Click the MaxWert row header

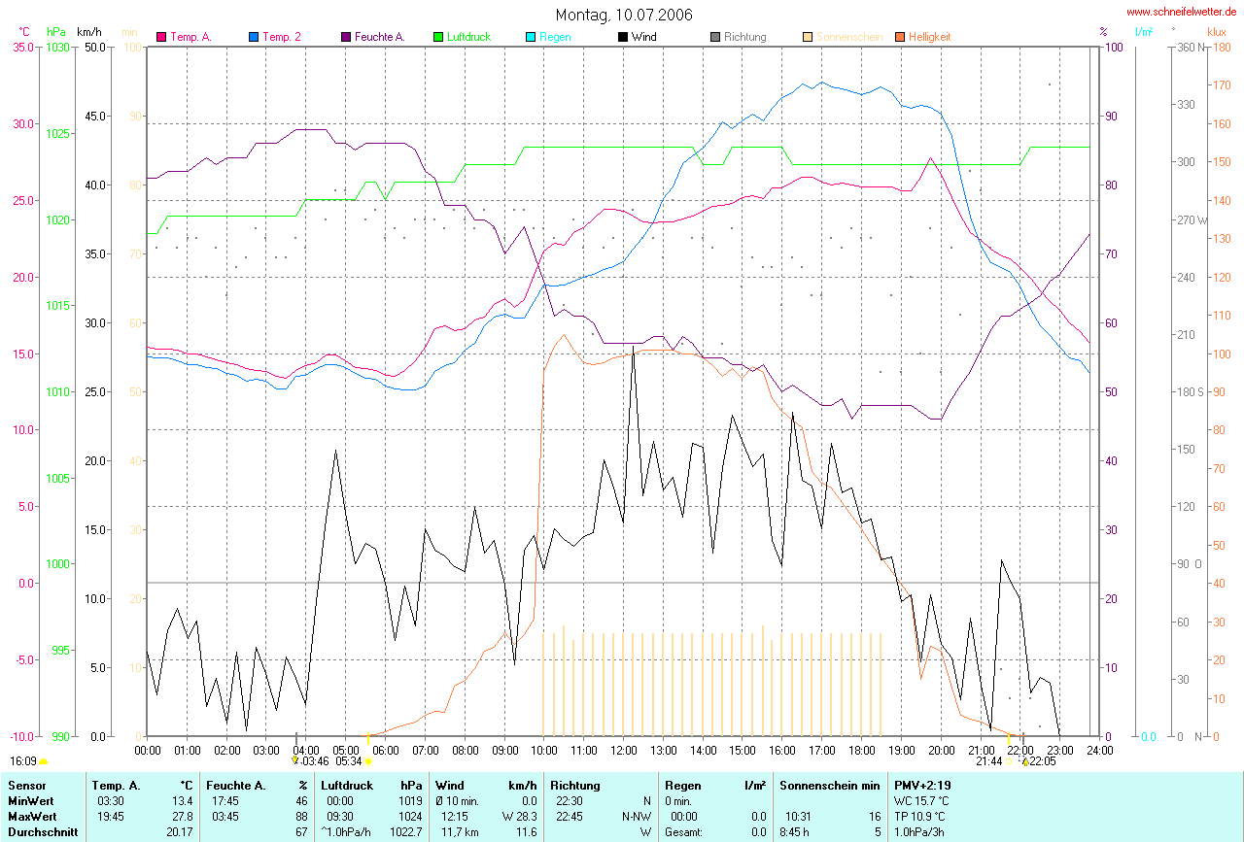(33, 817)
